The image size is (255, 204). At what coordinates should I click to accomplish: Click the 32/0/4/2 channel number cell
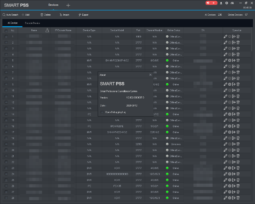[155, 132]
